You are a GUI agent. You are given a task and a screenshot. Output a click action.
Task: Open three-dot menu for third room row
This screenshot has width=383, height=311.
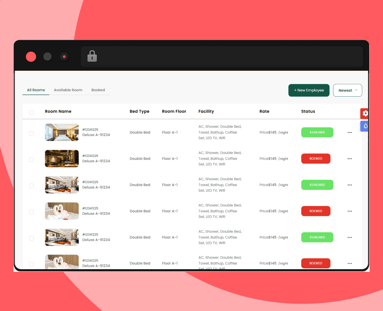tap(349, 185)
